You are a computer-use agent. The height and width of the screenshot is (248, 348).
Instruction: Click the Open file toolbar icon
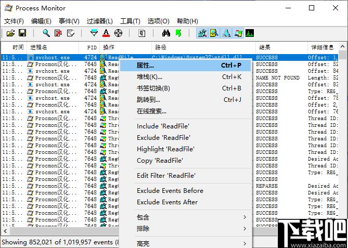(10, 33)
